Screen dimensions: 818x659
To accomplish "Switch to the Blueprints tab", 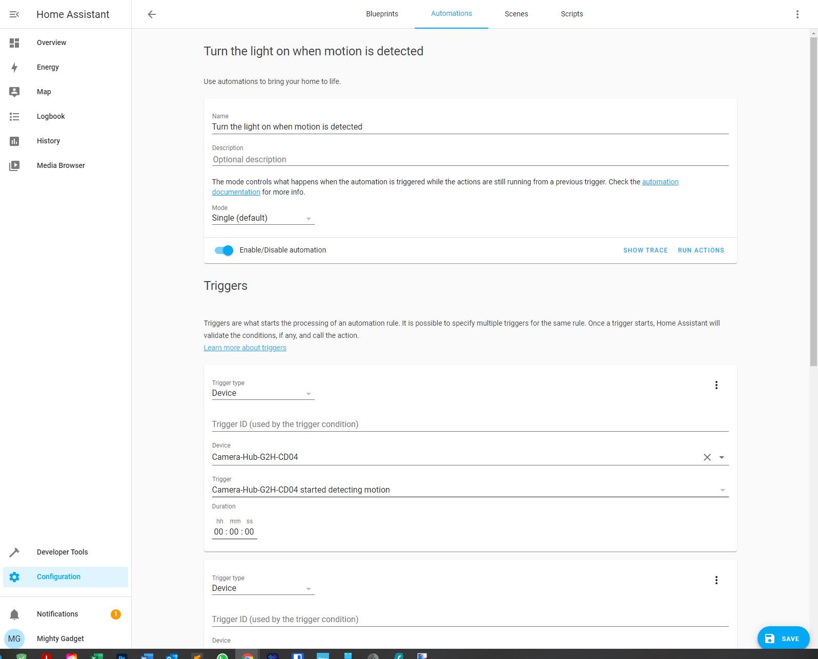I will click(x=382, y=14).
